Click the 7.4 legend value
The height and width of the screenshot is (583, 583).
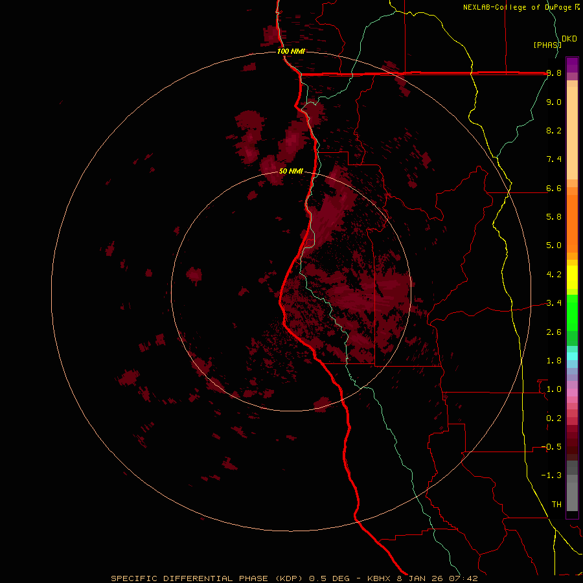(554, 159)
